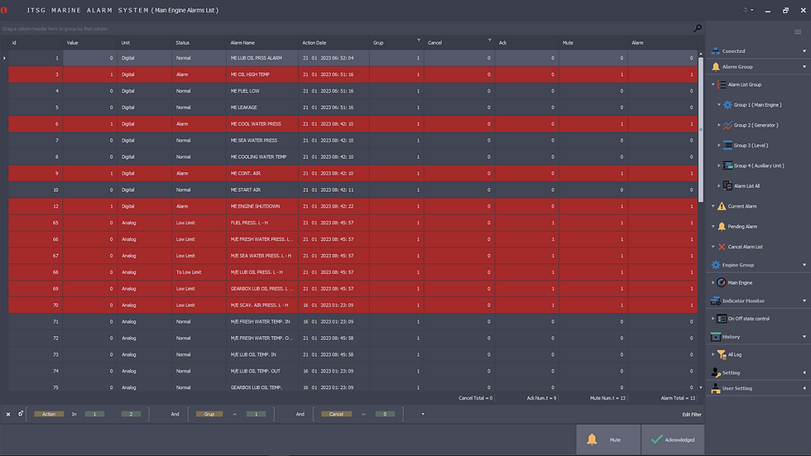Screen dimensions: 811x456
Task: Click the History panel icon
Action: 715,337
